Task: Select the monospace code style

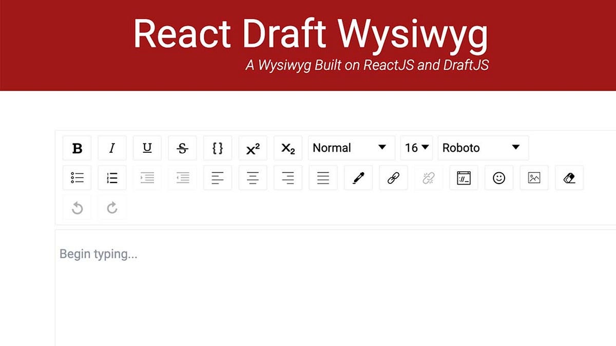Action: (x=218, y=148)
